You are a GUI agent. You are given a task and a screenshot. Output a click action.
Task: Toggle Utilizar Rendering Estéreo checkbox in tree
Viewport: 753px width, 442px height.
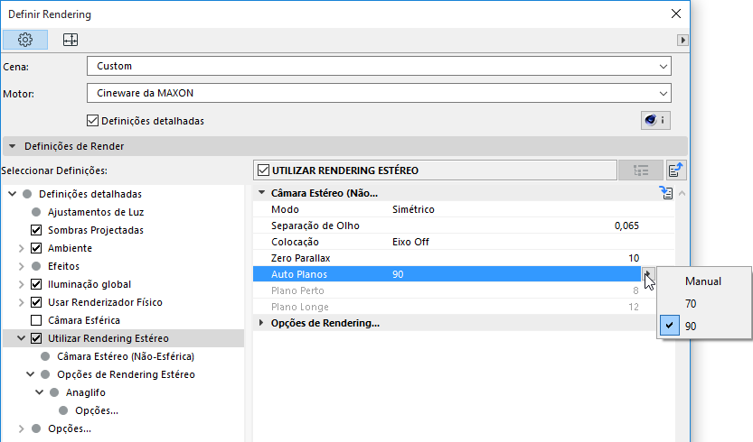[36, 338]
